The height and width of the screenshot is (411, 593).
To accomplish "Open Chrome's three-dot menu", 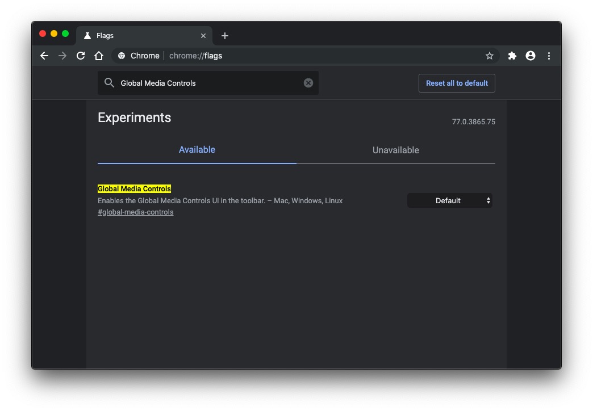I will [549, 56].
